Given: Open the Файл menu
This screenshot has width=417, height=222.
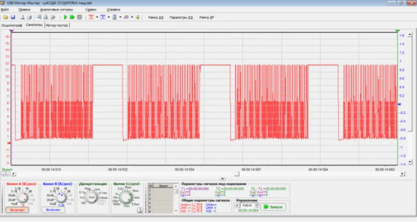Looking at the screenshot, I should 5,10.
